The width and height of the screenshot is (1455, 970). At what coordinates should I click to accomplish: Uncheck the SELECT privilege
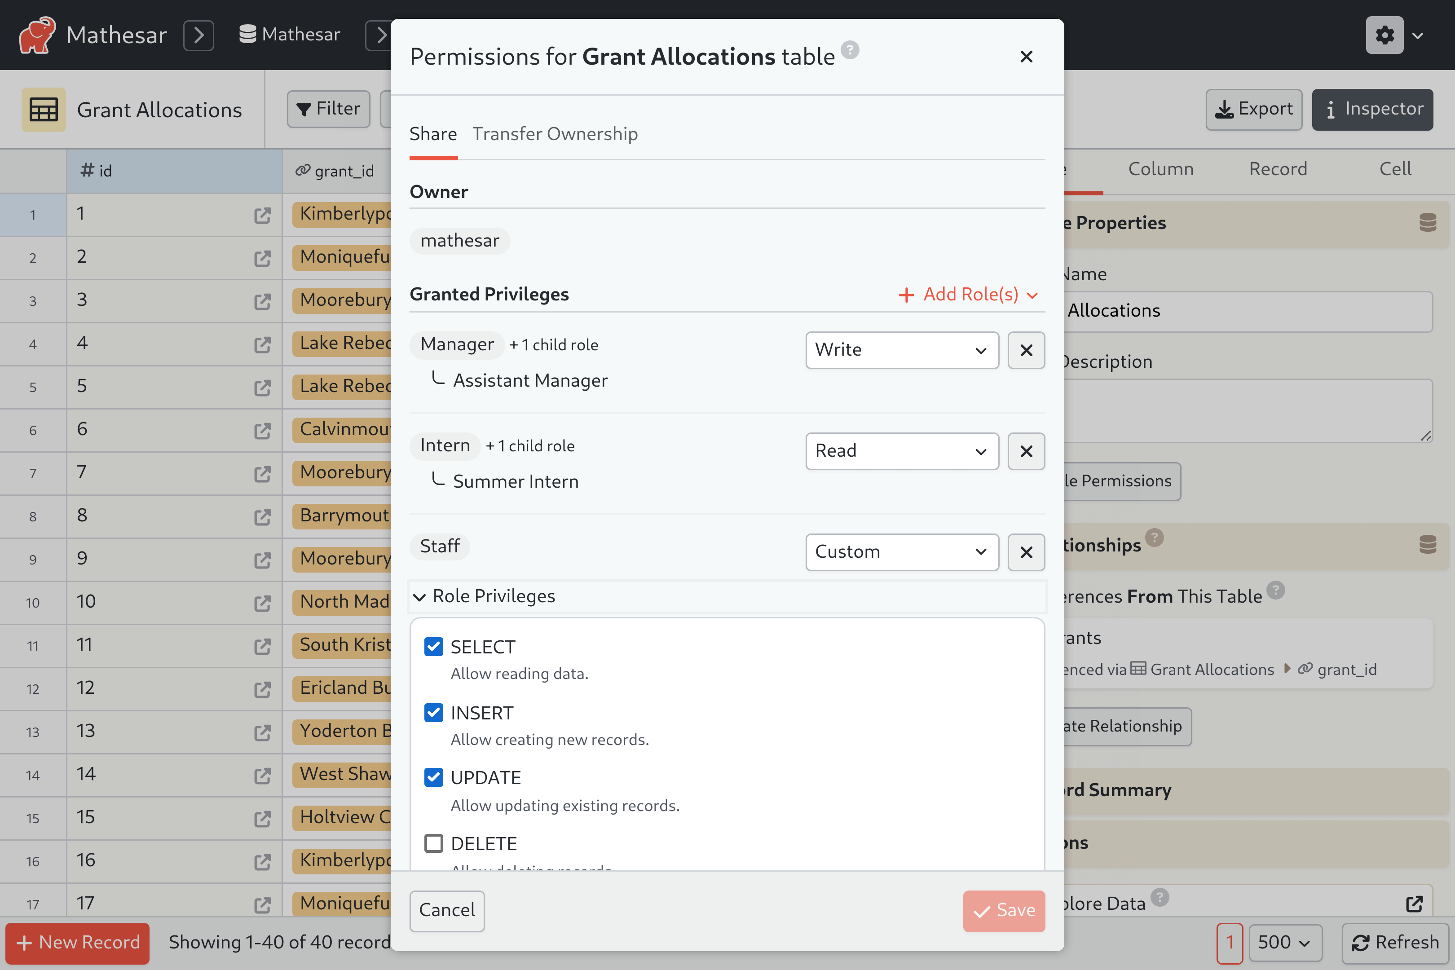point(434,647)
